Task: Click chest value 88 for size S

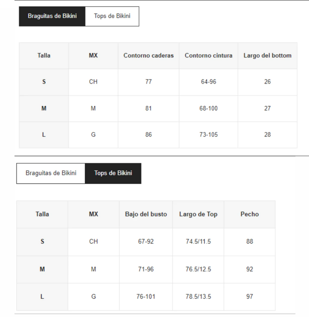Action: click(250, 241)
